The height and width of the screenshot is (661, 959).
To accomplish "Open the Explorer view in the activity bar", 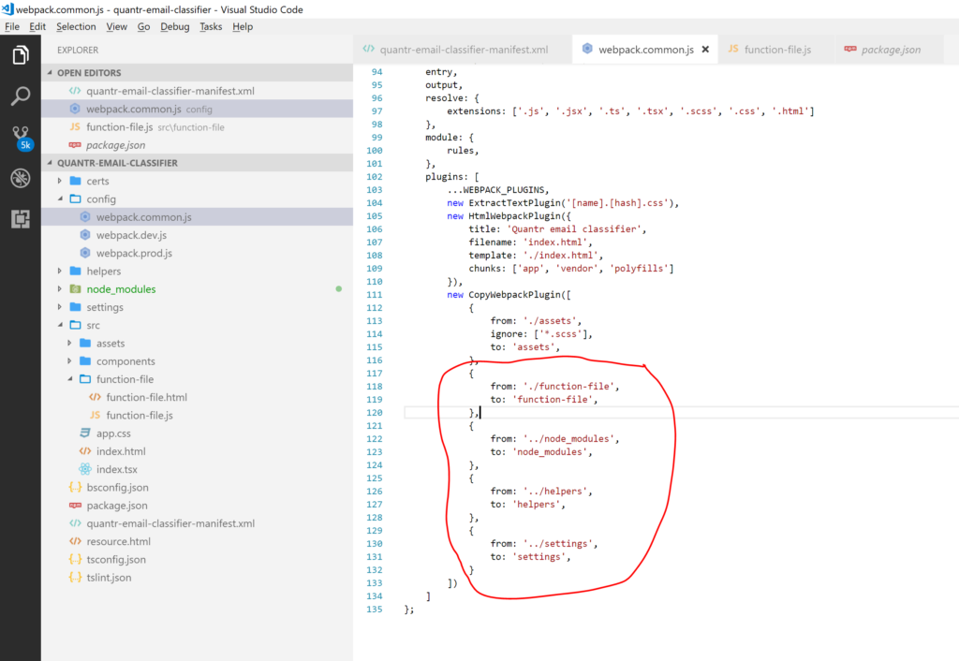I will tap(21, 55).
